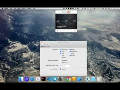Open the View menu
120x90 pixels.
pos(18,8)
